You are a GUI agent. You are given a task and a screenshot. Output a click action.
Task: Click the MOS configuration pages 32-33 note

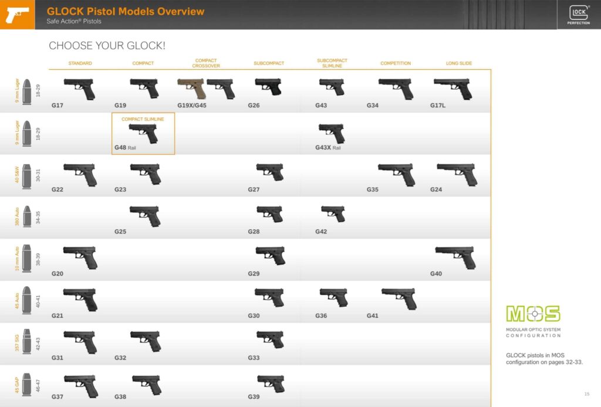[544, 359]
